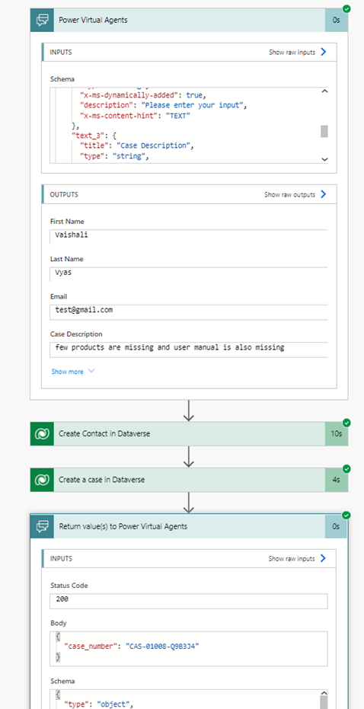The height and width of the screenshot is (709, 364).
Task: Expand the Create Contact in Dataverse step
Action: pos(189,433)
